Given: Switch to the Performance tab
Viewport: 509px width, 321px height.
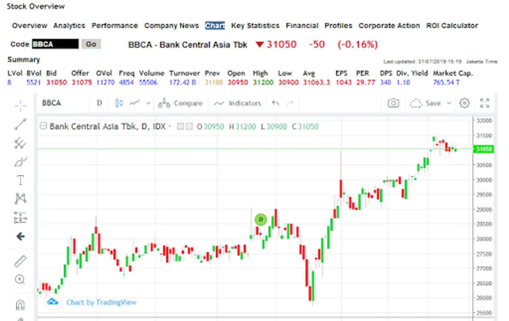Looking at the screenshot, I should click(114, 26).
